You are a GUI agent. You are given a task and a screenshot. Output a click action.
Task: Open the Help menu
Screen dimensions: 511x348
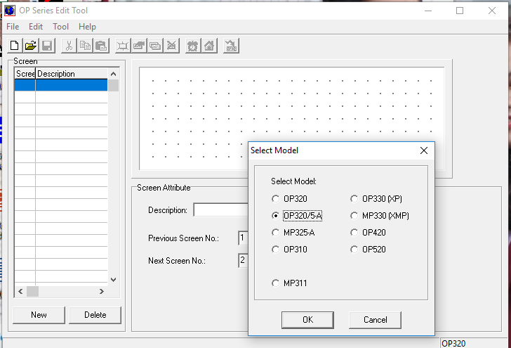click(87, 27)
